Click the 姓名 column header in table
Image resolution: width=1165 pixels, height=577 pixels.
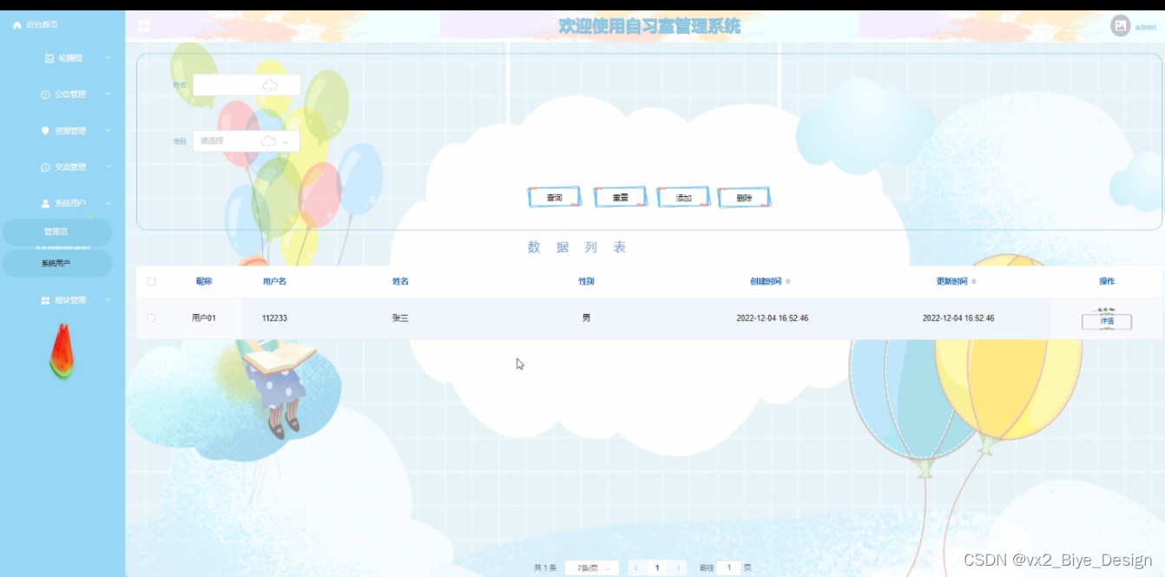[x=400, y=281]
